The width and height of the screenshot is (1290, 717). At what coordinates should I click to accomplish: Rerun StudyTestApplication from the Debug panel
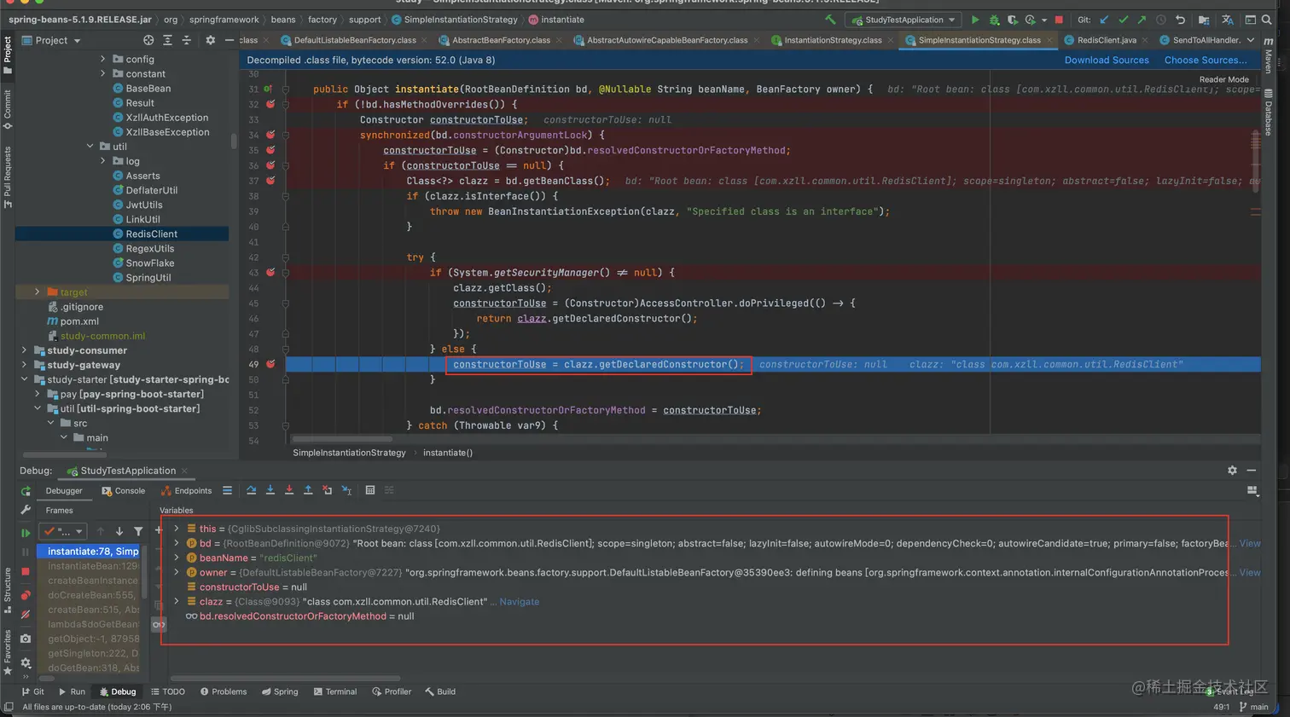coord(26,491)
